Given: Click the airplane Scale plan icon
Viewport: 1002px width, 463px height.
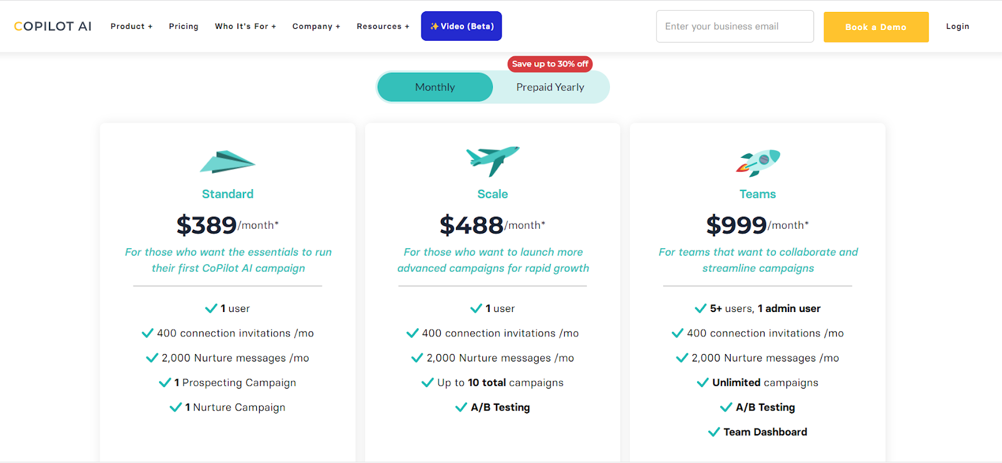Looking at the screenshot, I should click(493, 160).
